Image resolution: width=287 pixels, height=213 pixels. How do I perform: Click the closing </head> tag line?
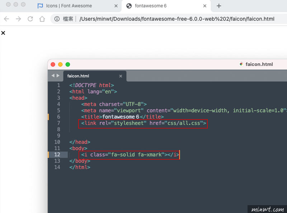click(x=80, y=142)
